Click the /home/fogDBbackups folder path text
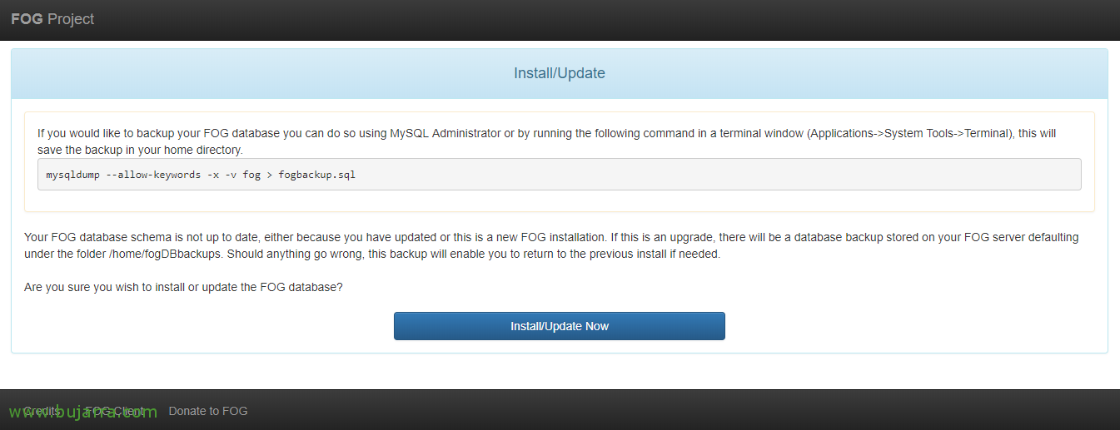1120x430 pixels. 165,254
